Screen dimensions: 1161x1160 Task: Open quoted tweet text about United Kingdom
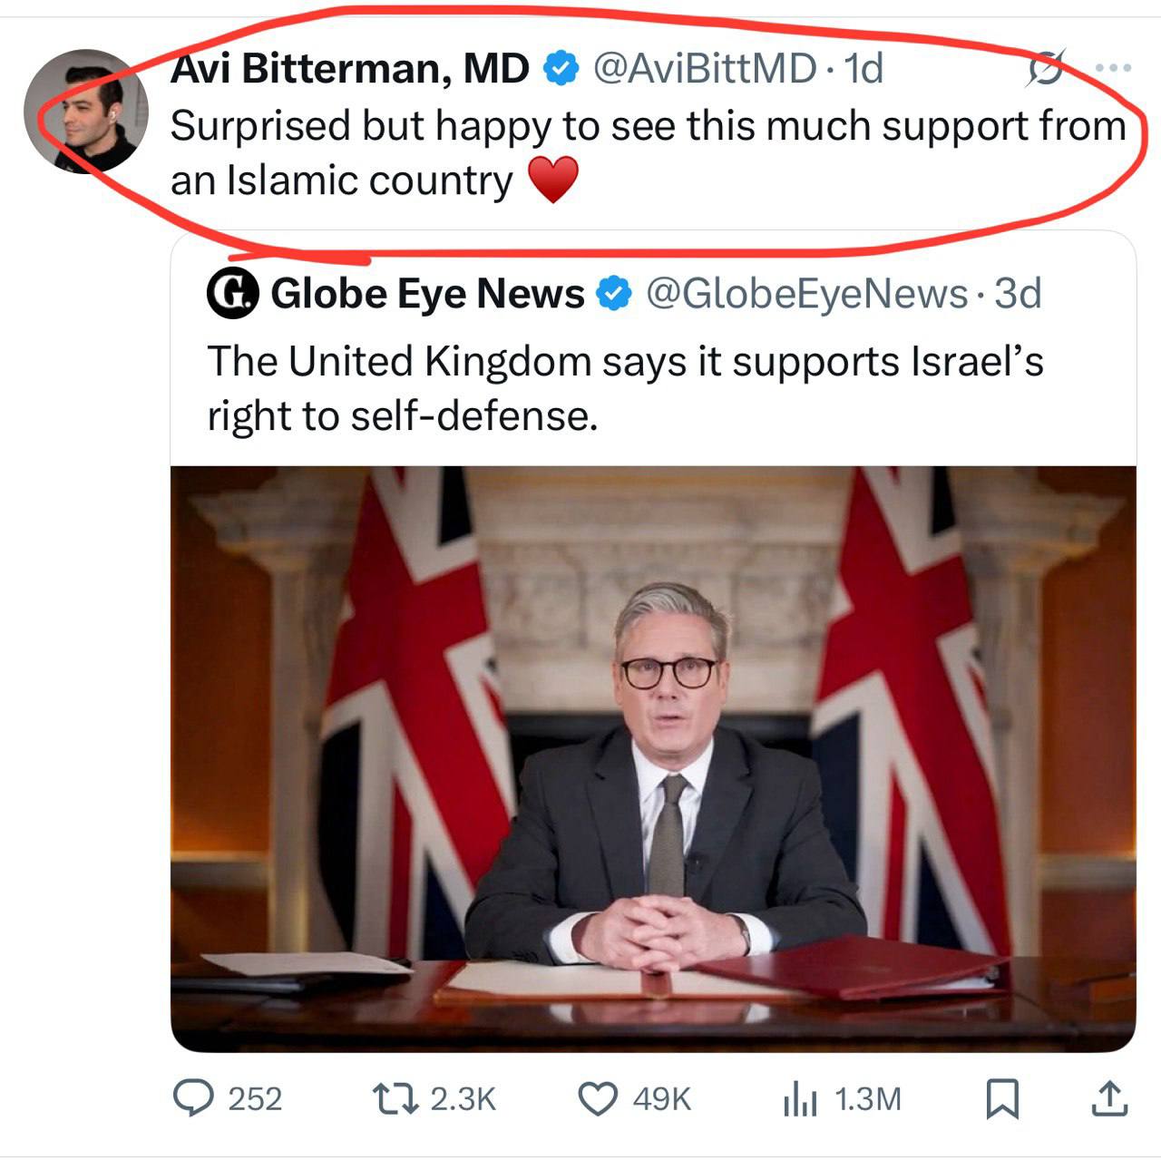click(x=625, y=388)
